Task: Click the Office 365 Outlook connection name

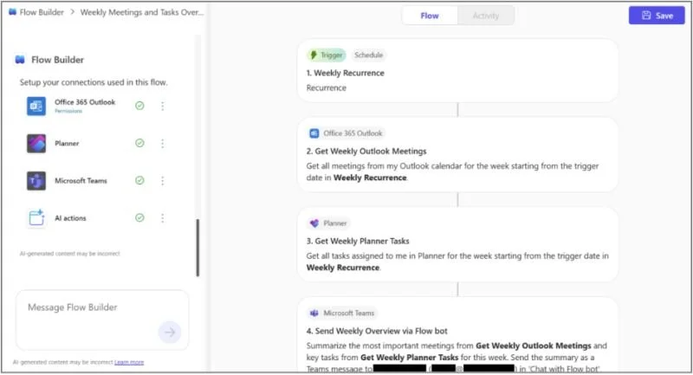Action: (85, 102)
